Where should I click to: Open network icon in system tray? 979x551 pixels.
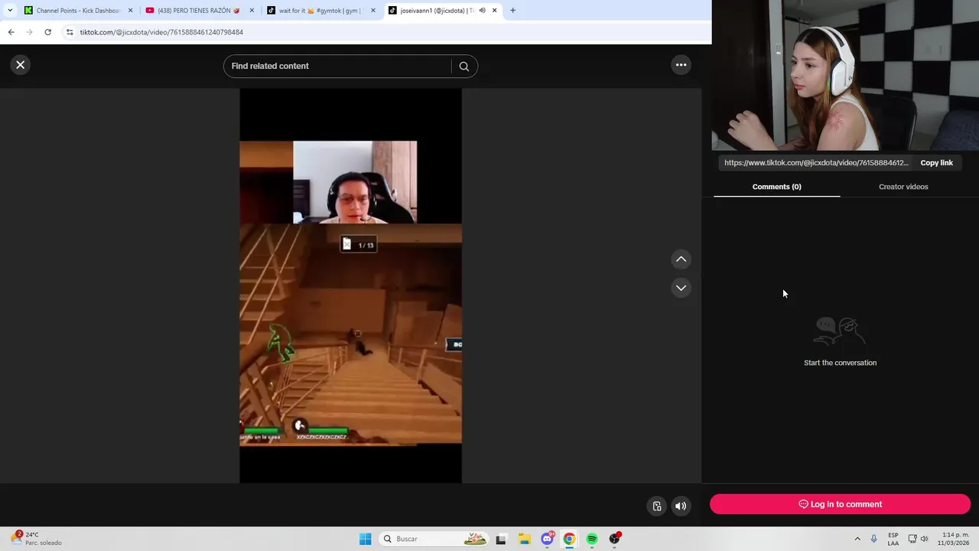(912, 539)
